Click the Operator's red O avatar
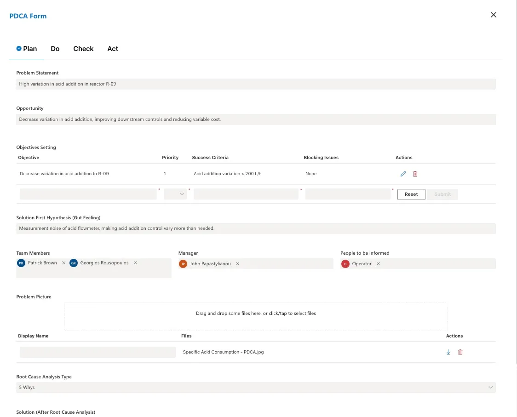This screenshot has height=417, width=517. coord(345,264)
